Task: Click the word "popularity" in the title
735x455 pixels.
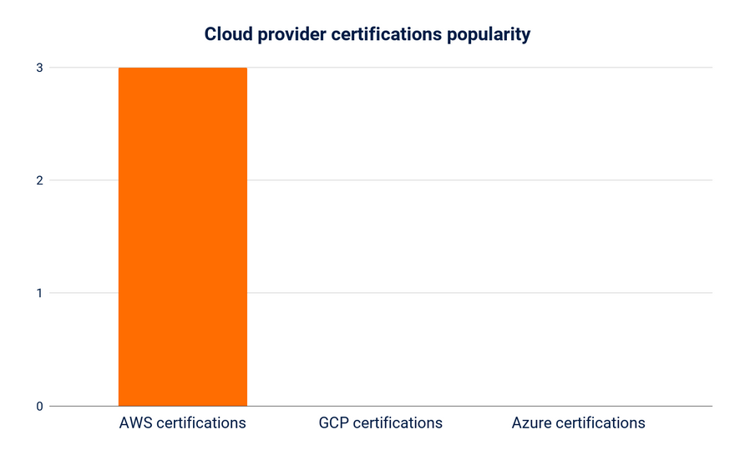Action: click(x=489, y=35)
